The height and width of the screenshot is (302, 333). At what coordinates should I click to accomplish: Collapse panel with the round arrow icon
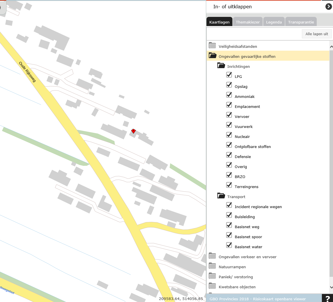(328, 7)
